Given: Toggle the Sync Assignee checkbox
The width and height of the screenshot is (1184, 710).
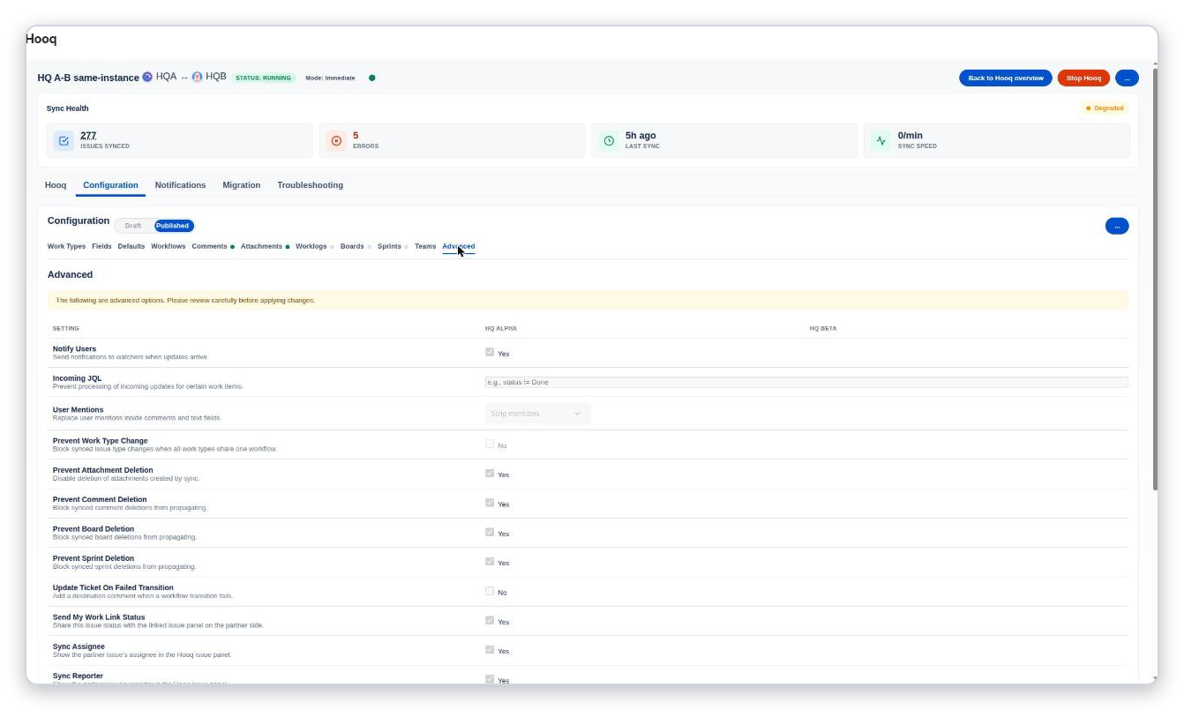Looking at the screenshot, I should 490,649.
